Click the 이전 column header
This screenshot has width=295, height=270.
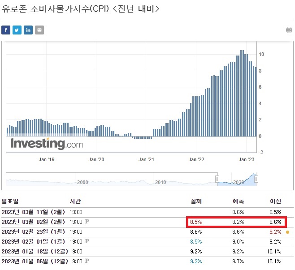pos(275,201)
